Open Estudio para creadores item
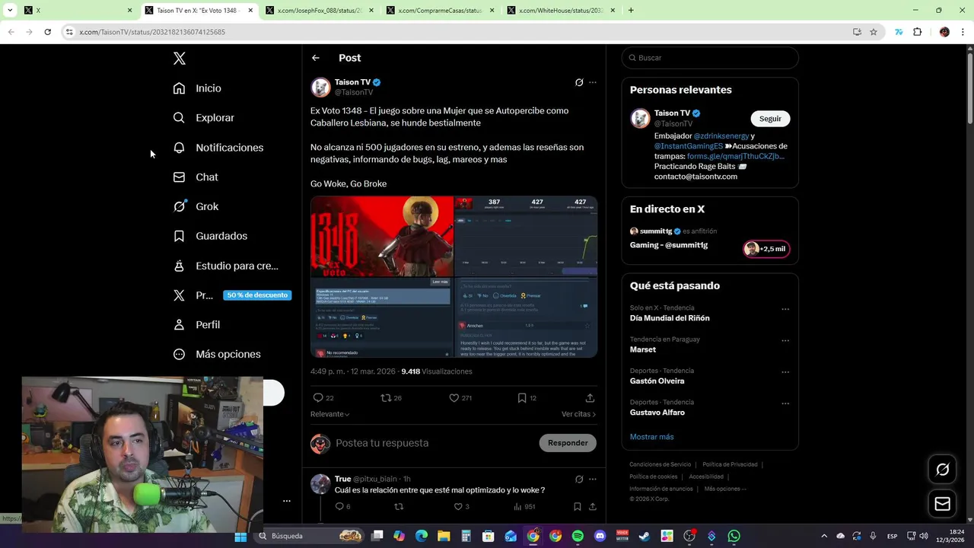Screen dimensions: 974x548 pos(225,266)
